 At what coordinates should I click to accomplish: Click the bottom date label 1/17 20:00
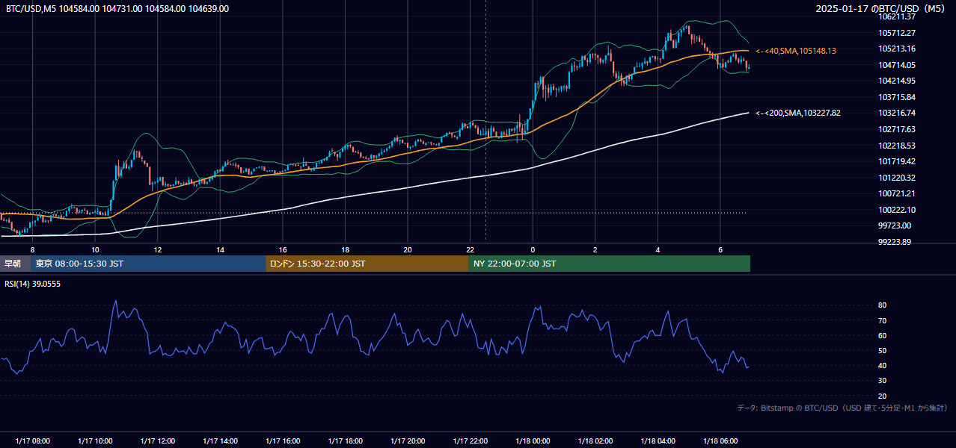click(x=408, y=441)
